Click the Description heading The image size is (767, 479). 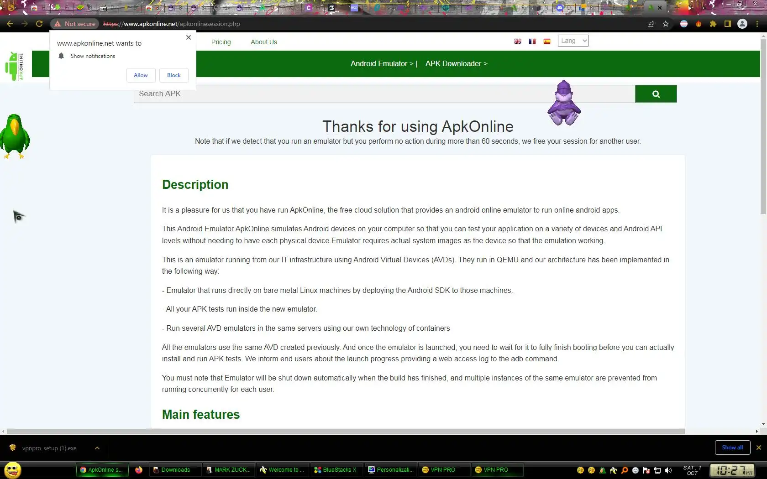(195, 185)
